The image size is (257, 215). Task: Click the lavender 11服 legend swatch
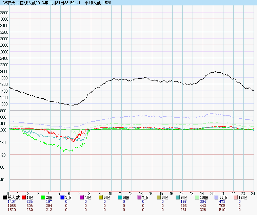coord(217,197)
